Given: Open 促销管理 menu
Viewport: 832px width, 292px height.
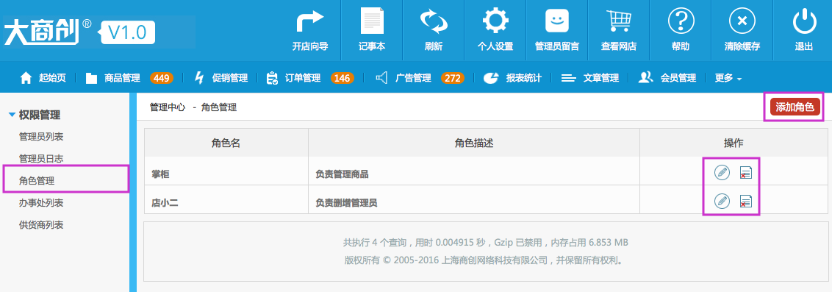Looking at the screenshot, I should [220, 78].
